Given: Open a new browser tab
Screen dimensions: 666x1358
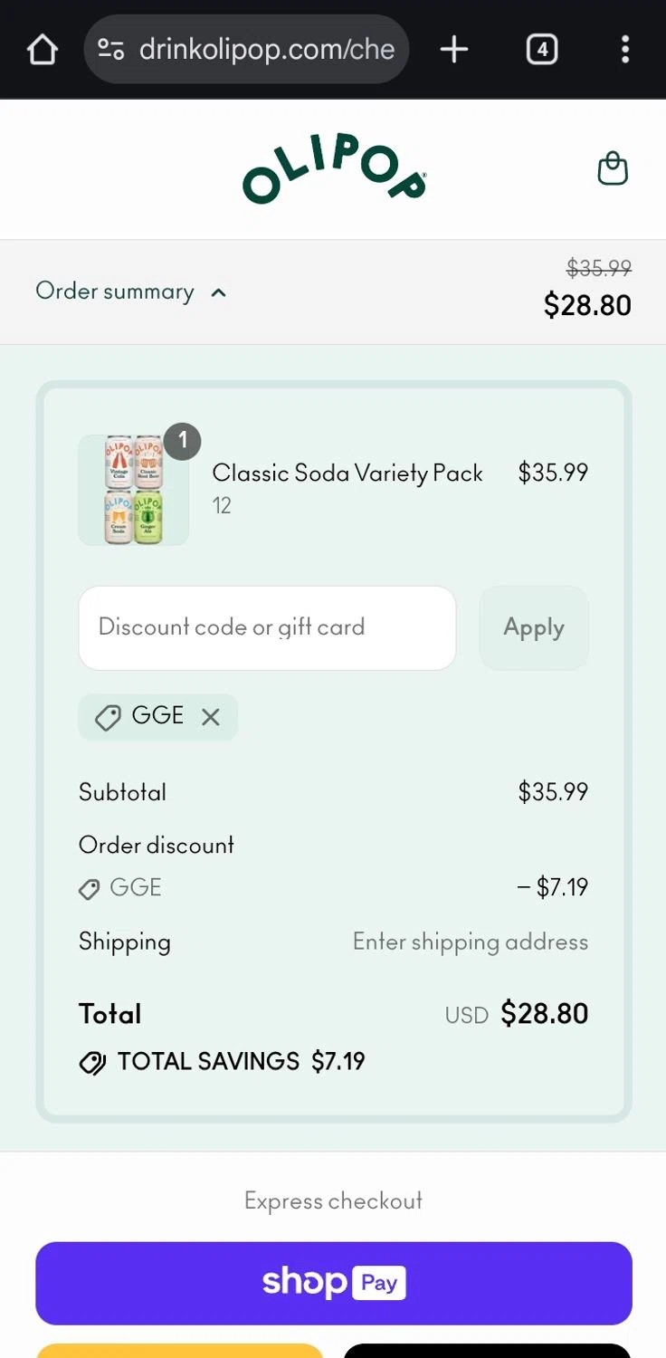Looking at the screenshot, I should (x=454, y=49).
